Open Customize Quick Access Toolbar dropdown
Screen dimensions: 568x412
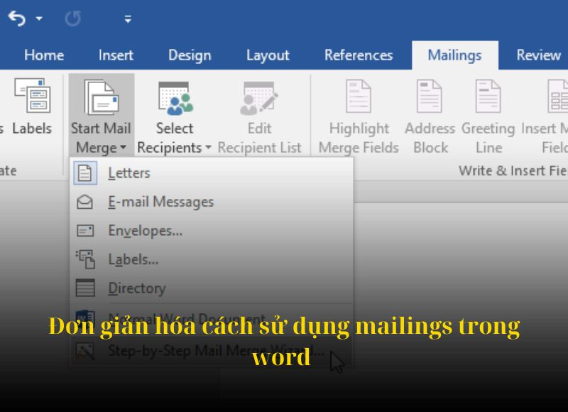[x=128, y=19]
